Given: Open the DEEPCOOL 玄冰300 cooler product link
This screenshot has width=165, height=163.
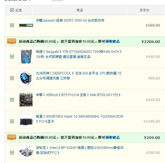Looking at the screenshot, I should (78, 76).
